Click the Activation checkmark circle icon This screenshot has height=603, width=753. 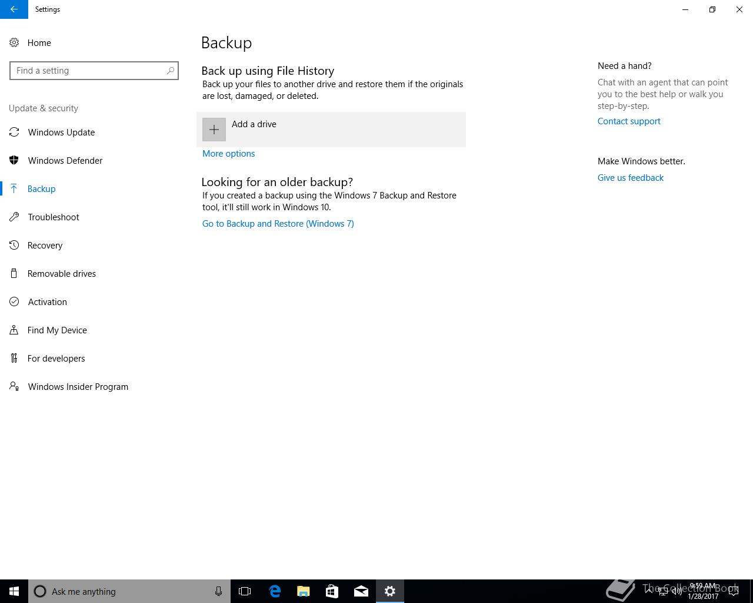tap(14, 302)
